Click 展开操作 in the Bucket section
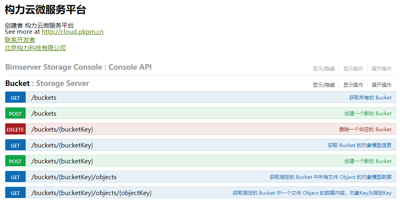The height and width of the screenshot is (202, 408). click(382, 85)
